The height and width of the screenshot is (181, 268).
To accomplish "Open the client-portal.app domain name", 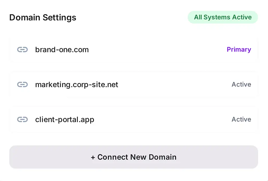I will [x=65, y=120].
